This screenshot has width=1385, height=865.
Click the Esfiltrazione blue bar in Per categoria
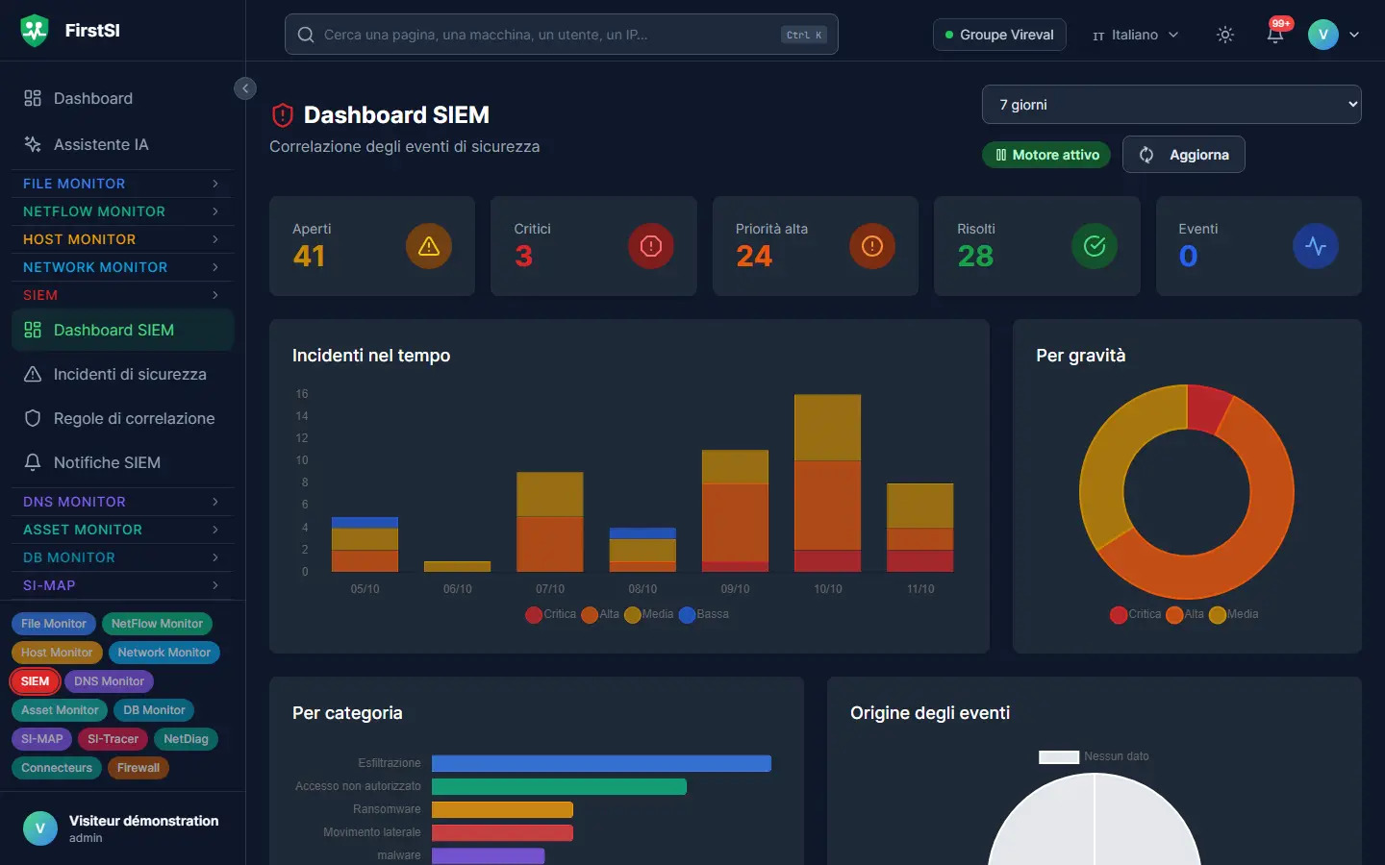pyautogui.click(x=601, y=763)
